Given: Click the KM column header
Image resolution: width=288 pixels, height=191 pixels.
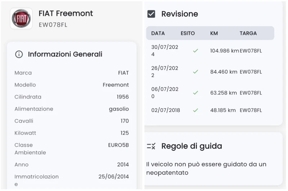Looking at the screenshot, I should click(214, 33).
